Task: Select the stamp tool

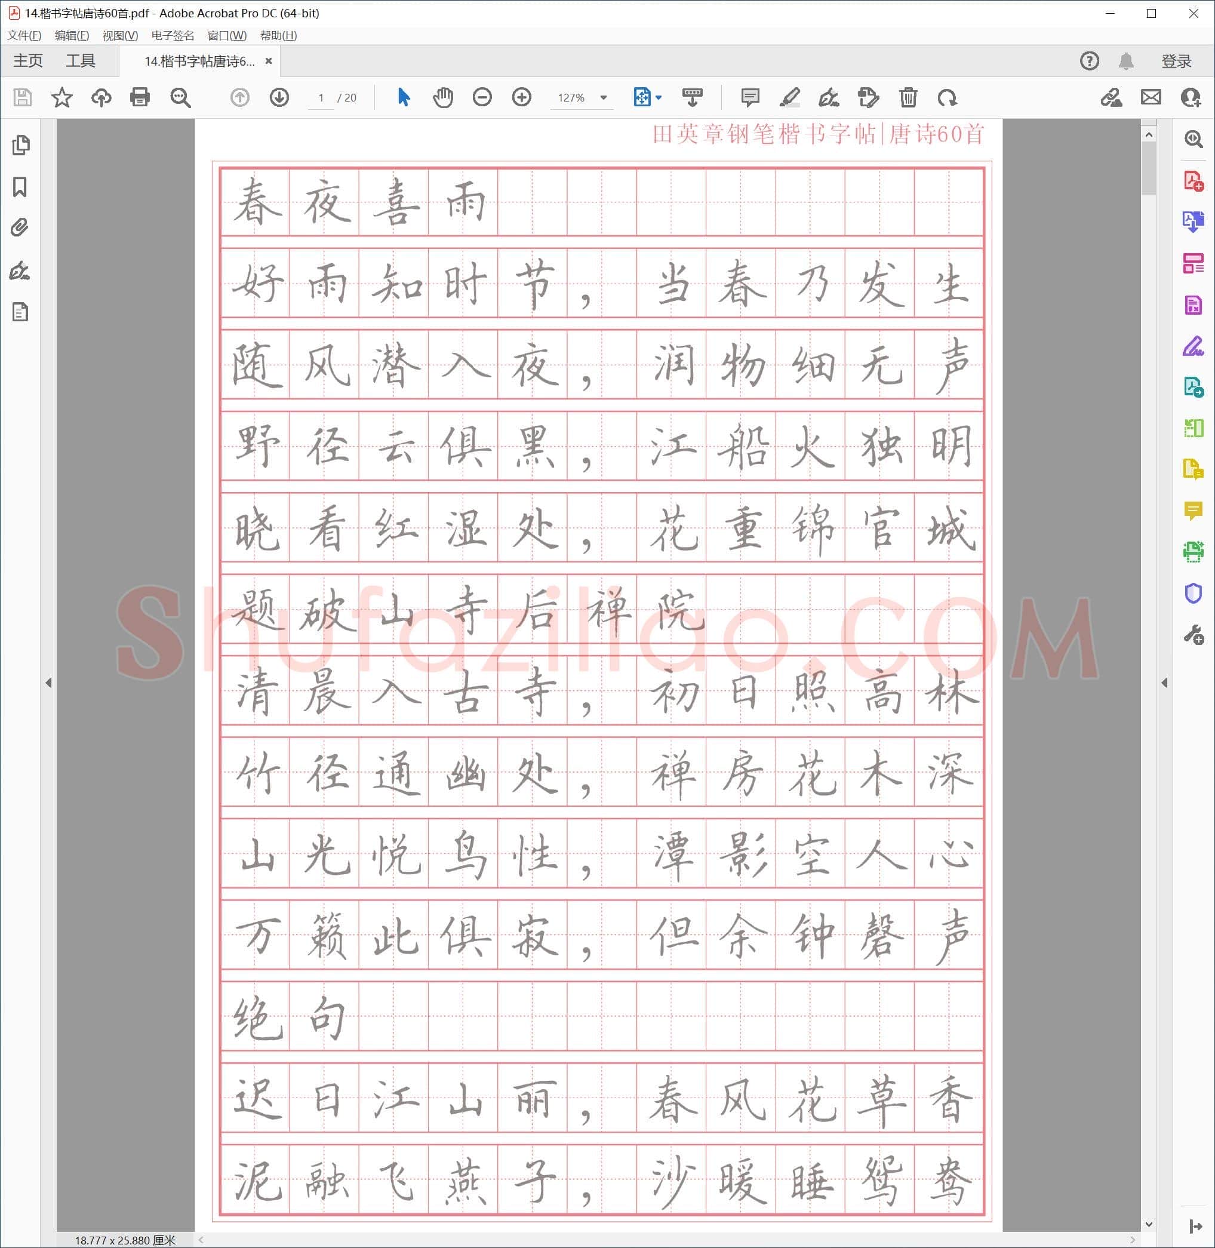Action: click(x=869, y=98)
